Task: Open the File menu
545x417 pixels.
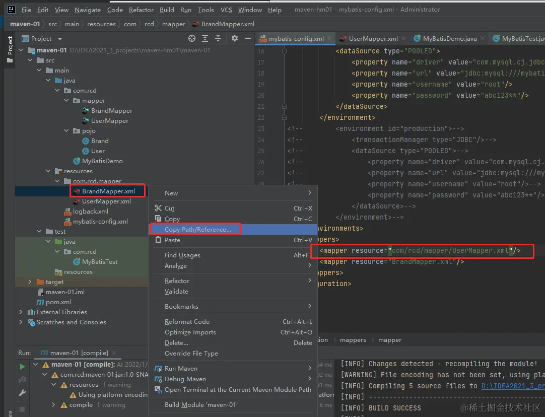Action: point(26,10)
